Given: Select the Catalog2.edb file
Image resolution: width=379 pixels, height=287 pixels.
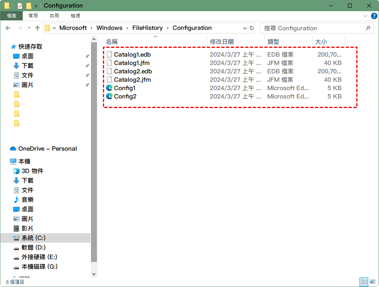Looking at the screenshot, I should pyautogui.click(x=133, y=71).
